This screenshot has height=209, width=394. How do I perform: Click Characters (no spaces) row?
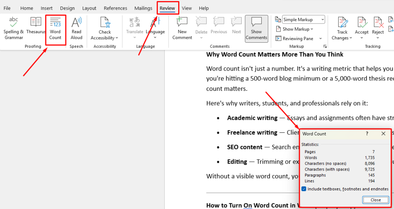click(x=339, y=164)
